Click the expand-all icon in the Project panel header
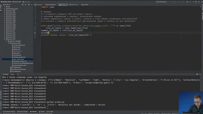 tap(25, 4)
